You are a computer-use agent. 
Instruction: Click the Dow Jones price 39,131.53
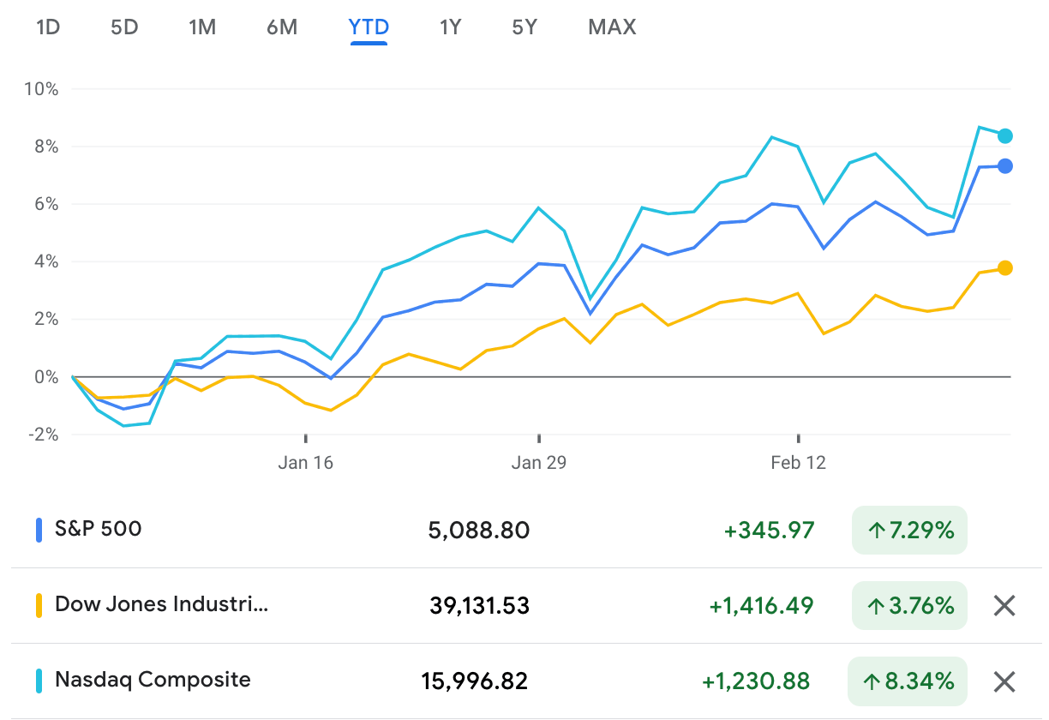point(480,606)
